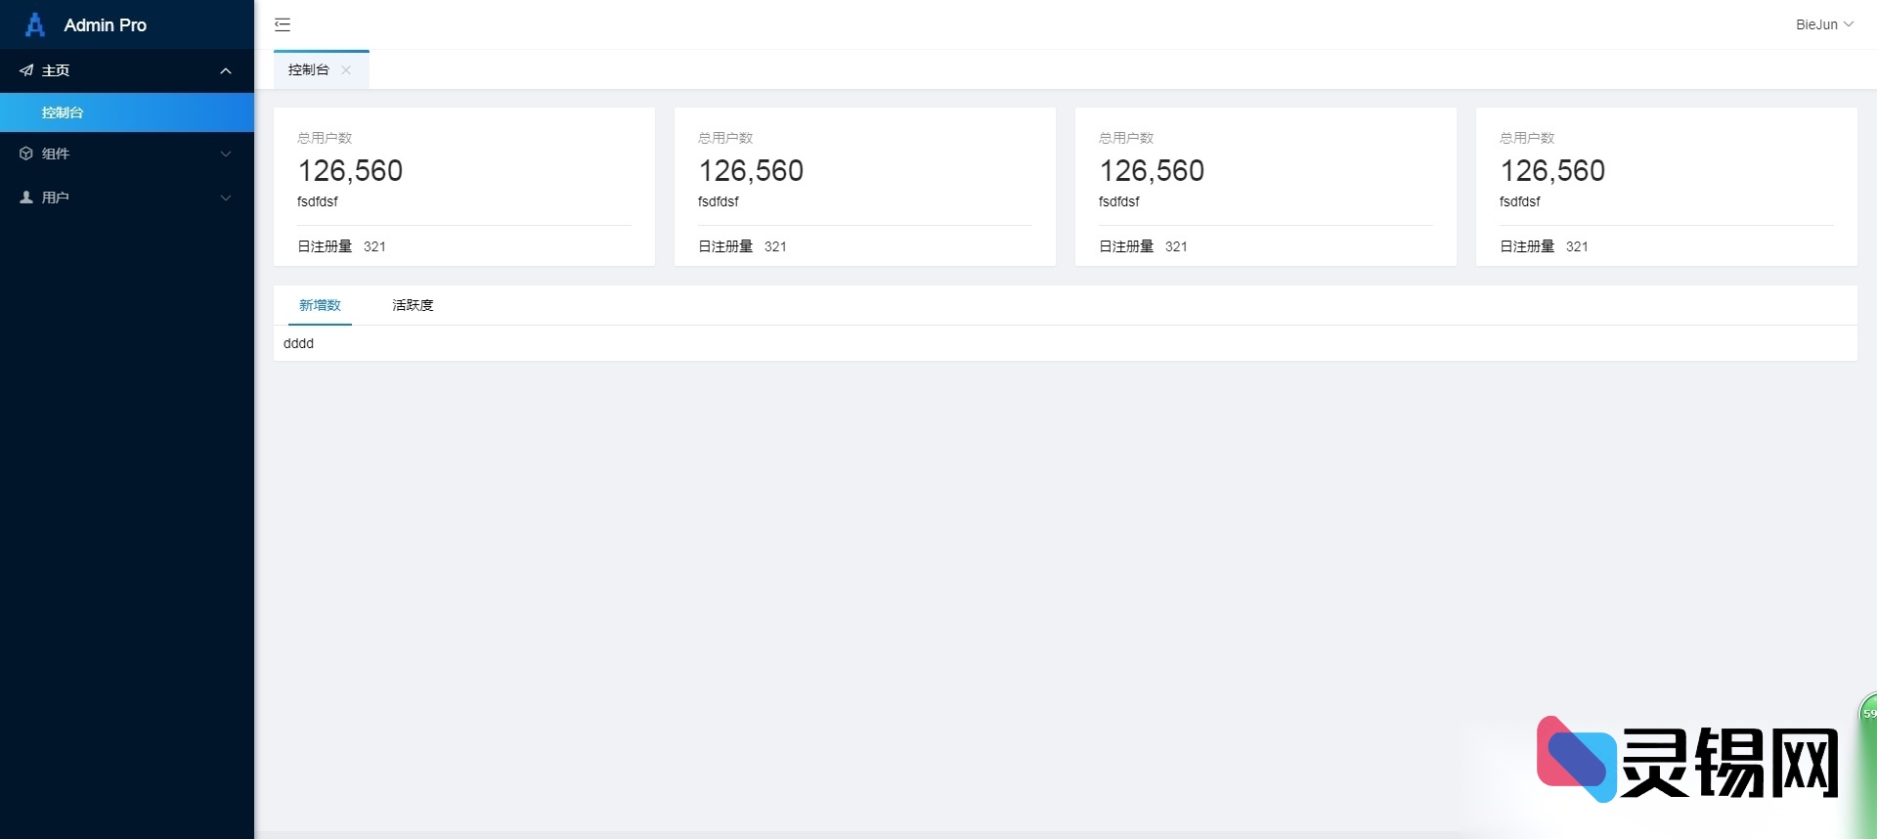This screenshot has width=1877, height=839.
Task: Click the 灵锡网 watermark logo
Action: pos(1686,761)
